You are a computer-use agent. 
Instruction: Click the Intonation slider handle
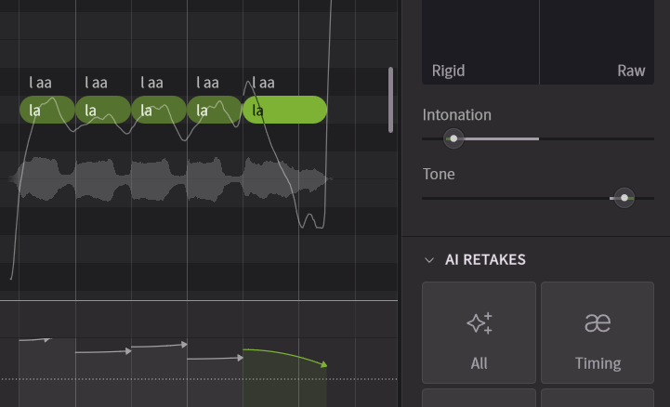453,138
